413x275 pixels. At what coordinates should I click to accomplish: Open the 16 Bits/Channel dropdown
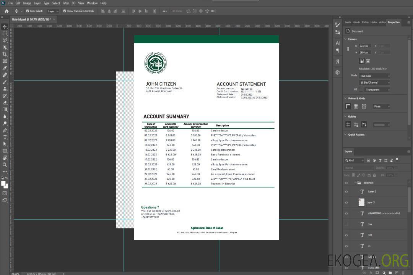(x=374, y=82)
